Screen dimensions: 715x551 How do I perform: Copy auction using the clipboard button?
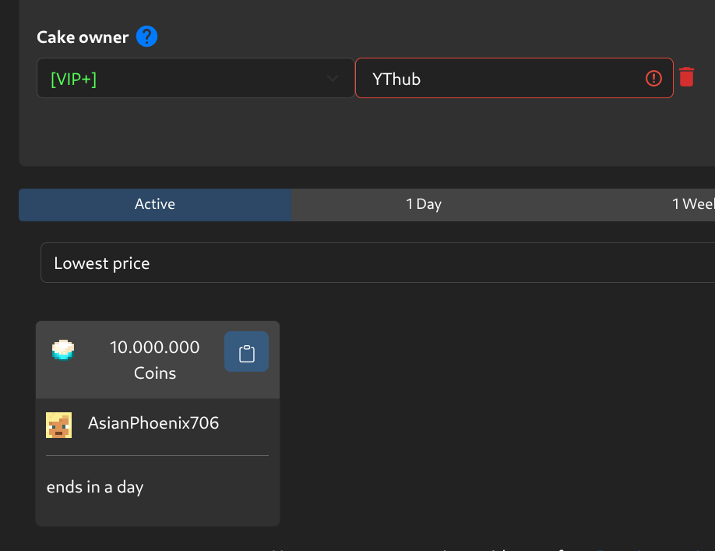pos(246,352)
